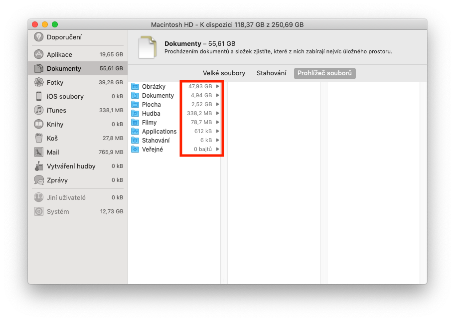
Task: Click the column resize handle at bottom
Action: 224,280
